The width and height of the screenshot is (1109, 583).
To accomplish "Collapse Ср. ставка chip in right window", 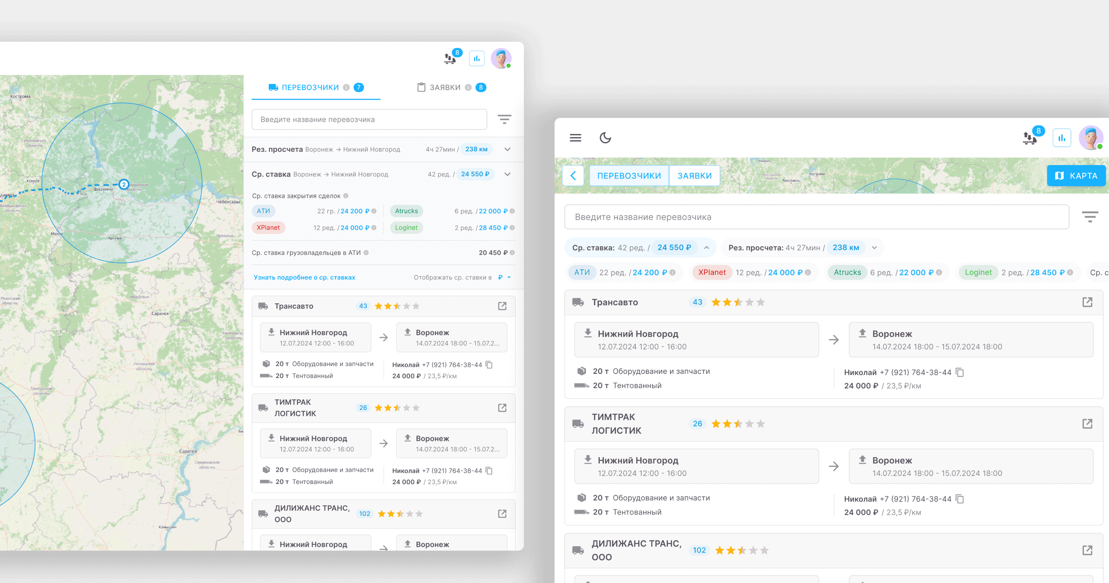I will [x=707, y=248].
